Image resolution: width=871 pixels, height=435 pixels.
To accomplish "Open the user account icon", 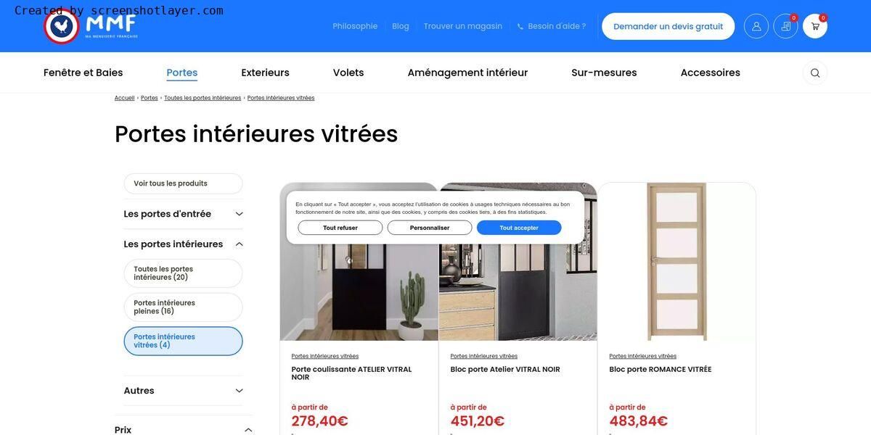I will click(x=756, y=26).
